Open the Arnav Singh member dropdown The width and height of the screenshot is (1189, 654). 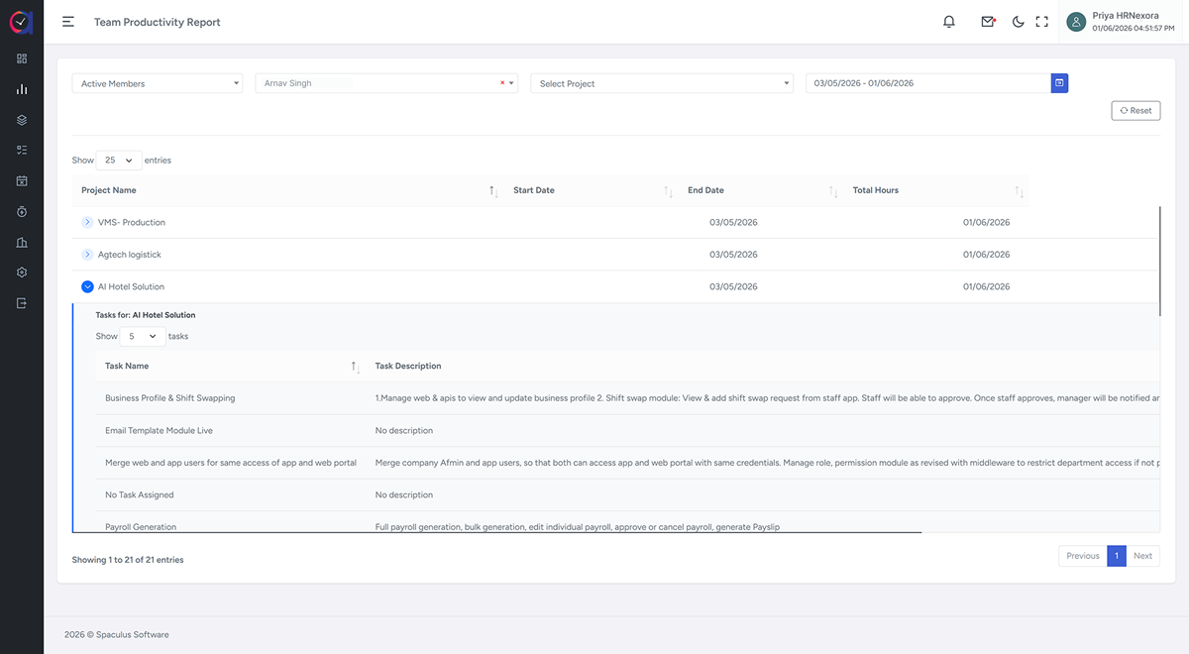point(386,84)
